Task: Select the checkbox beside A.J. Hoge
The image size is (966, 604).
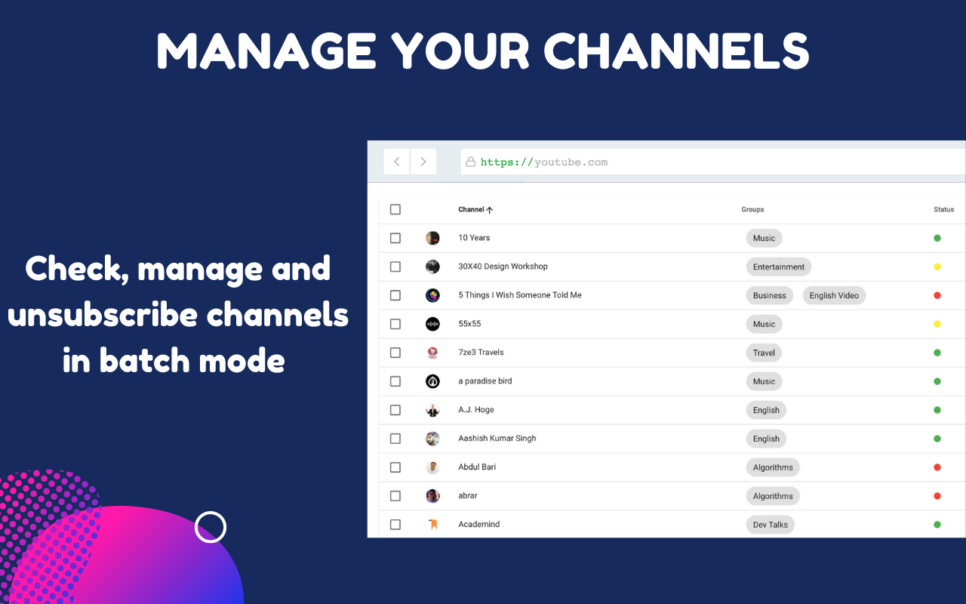Action: 395,410
